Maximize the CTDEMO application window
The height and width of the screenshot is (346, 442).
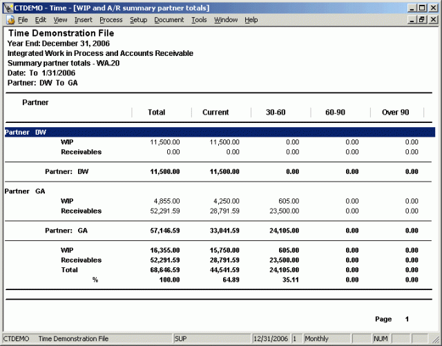click(x=423, y=7)
